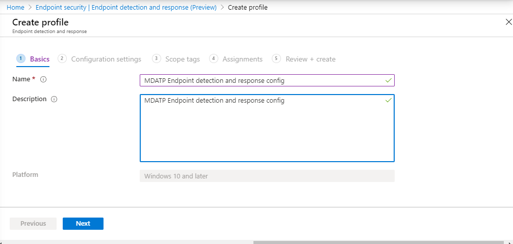Open the Home breadcrumb link
513x244 pixels.
pos(15,7)
